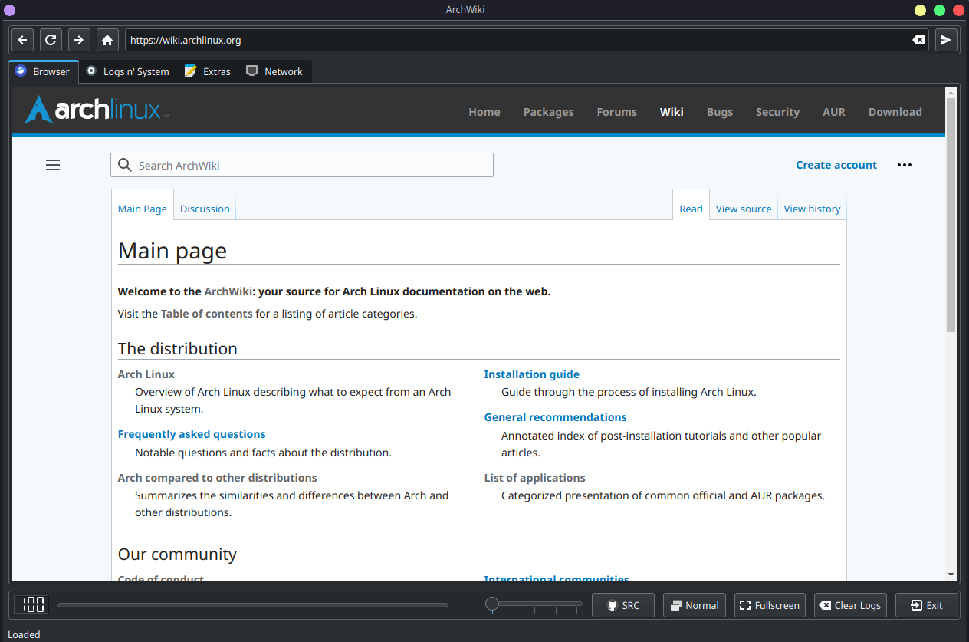
Task: Open the Logs n' System tab
Action: [x=128, y=71]
